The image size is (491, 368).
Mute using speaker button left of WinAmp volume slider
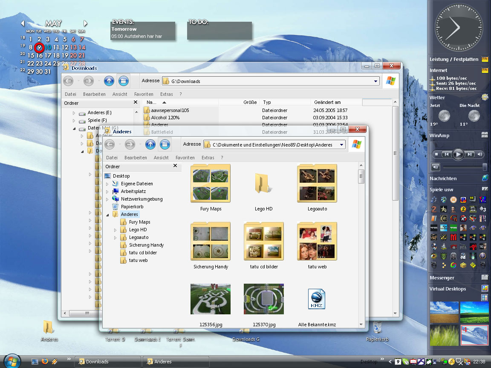click(x=435, y=167)
